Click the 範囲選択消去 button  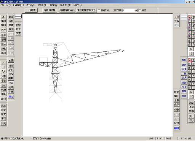[67, 10]
